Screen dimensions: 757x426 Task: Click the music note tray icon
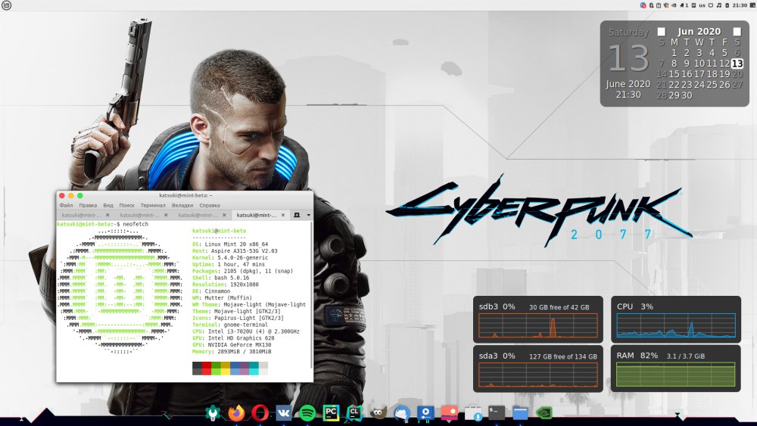tap(719, 5)
